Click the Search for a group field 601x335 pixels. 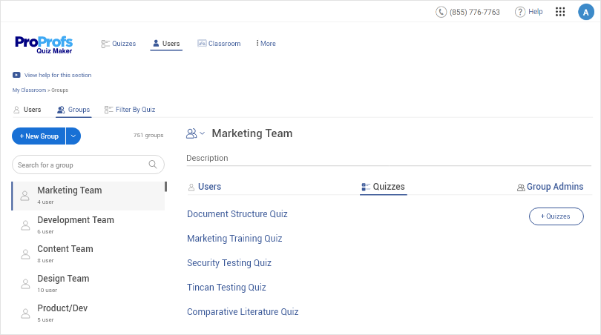[80, 165]
